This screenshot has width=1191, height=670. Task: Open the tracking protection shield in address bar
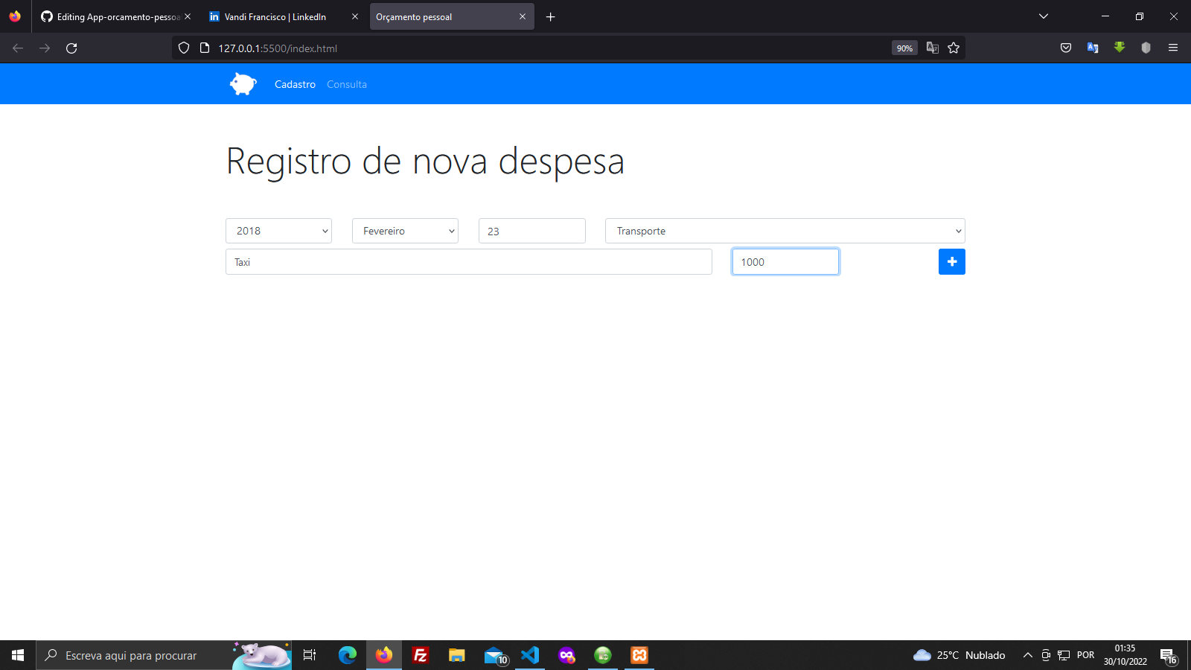[183, 48]
